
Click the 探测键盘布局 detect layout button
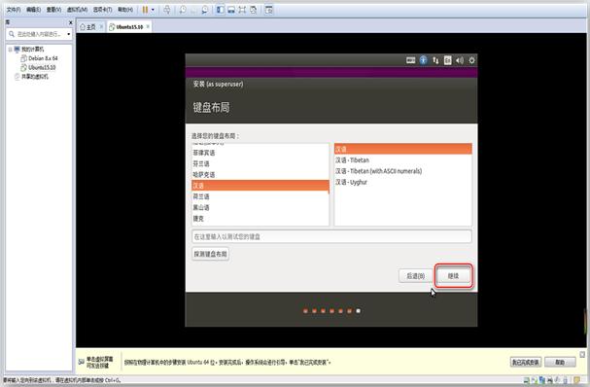(x=210, y=254)
